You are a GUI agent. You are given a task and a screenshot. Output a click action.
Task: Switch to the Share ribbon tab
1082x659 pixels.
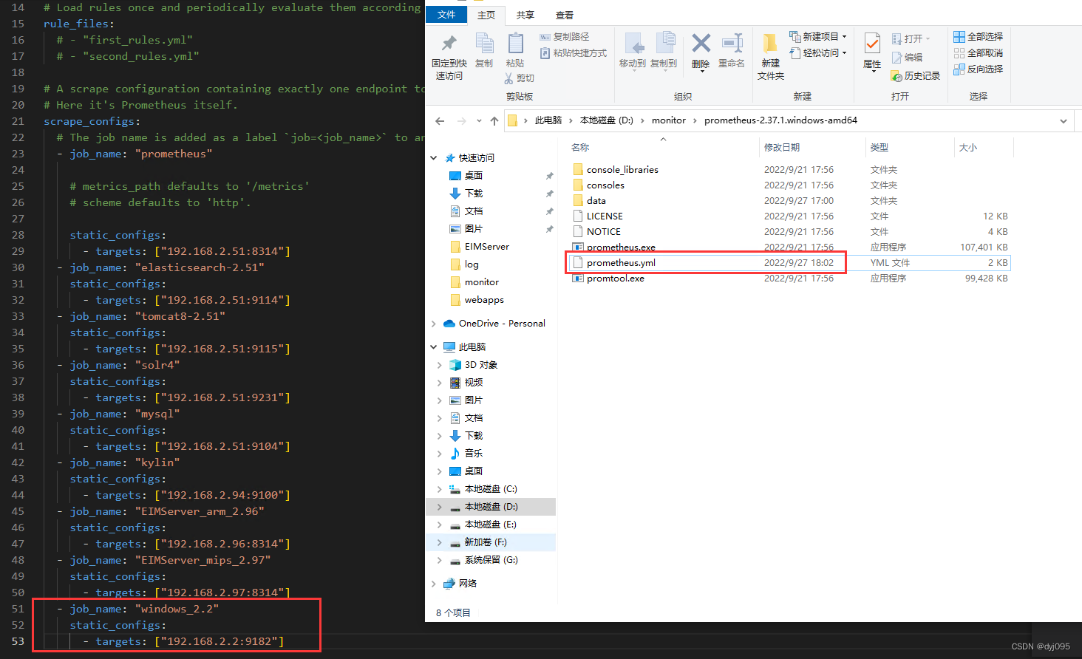tap(525, 16)
